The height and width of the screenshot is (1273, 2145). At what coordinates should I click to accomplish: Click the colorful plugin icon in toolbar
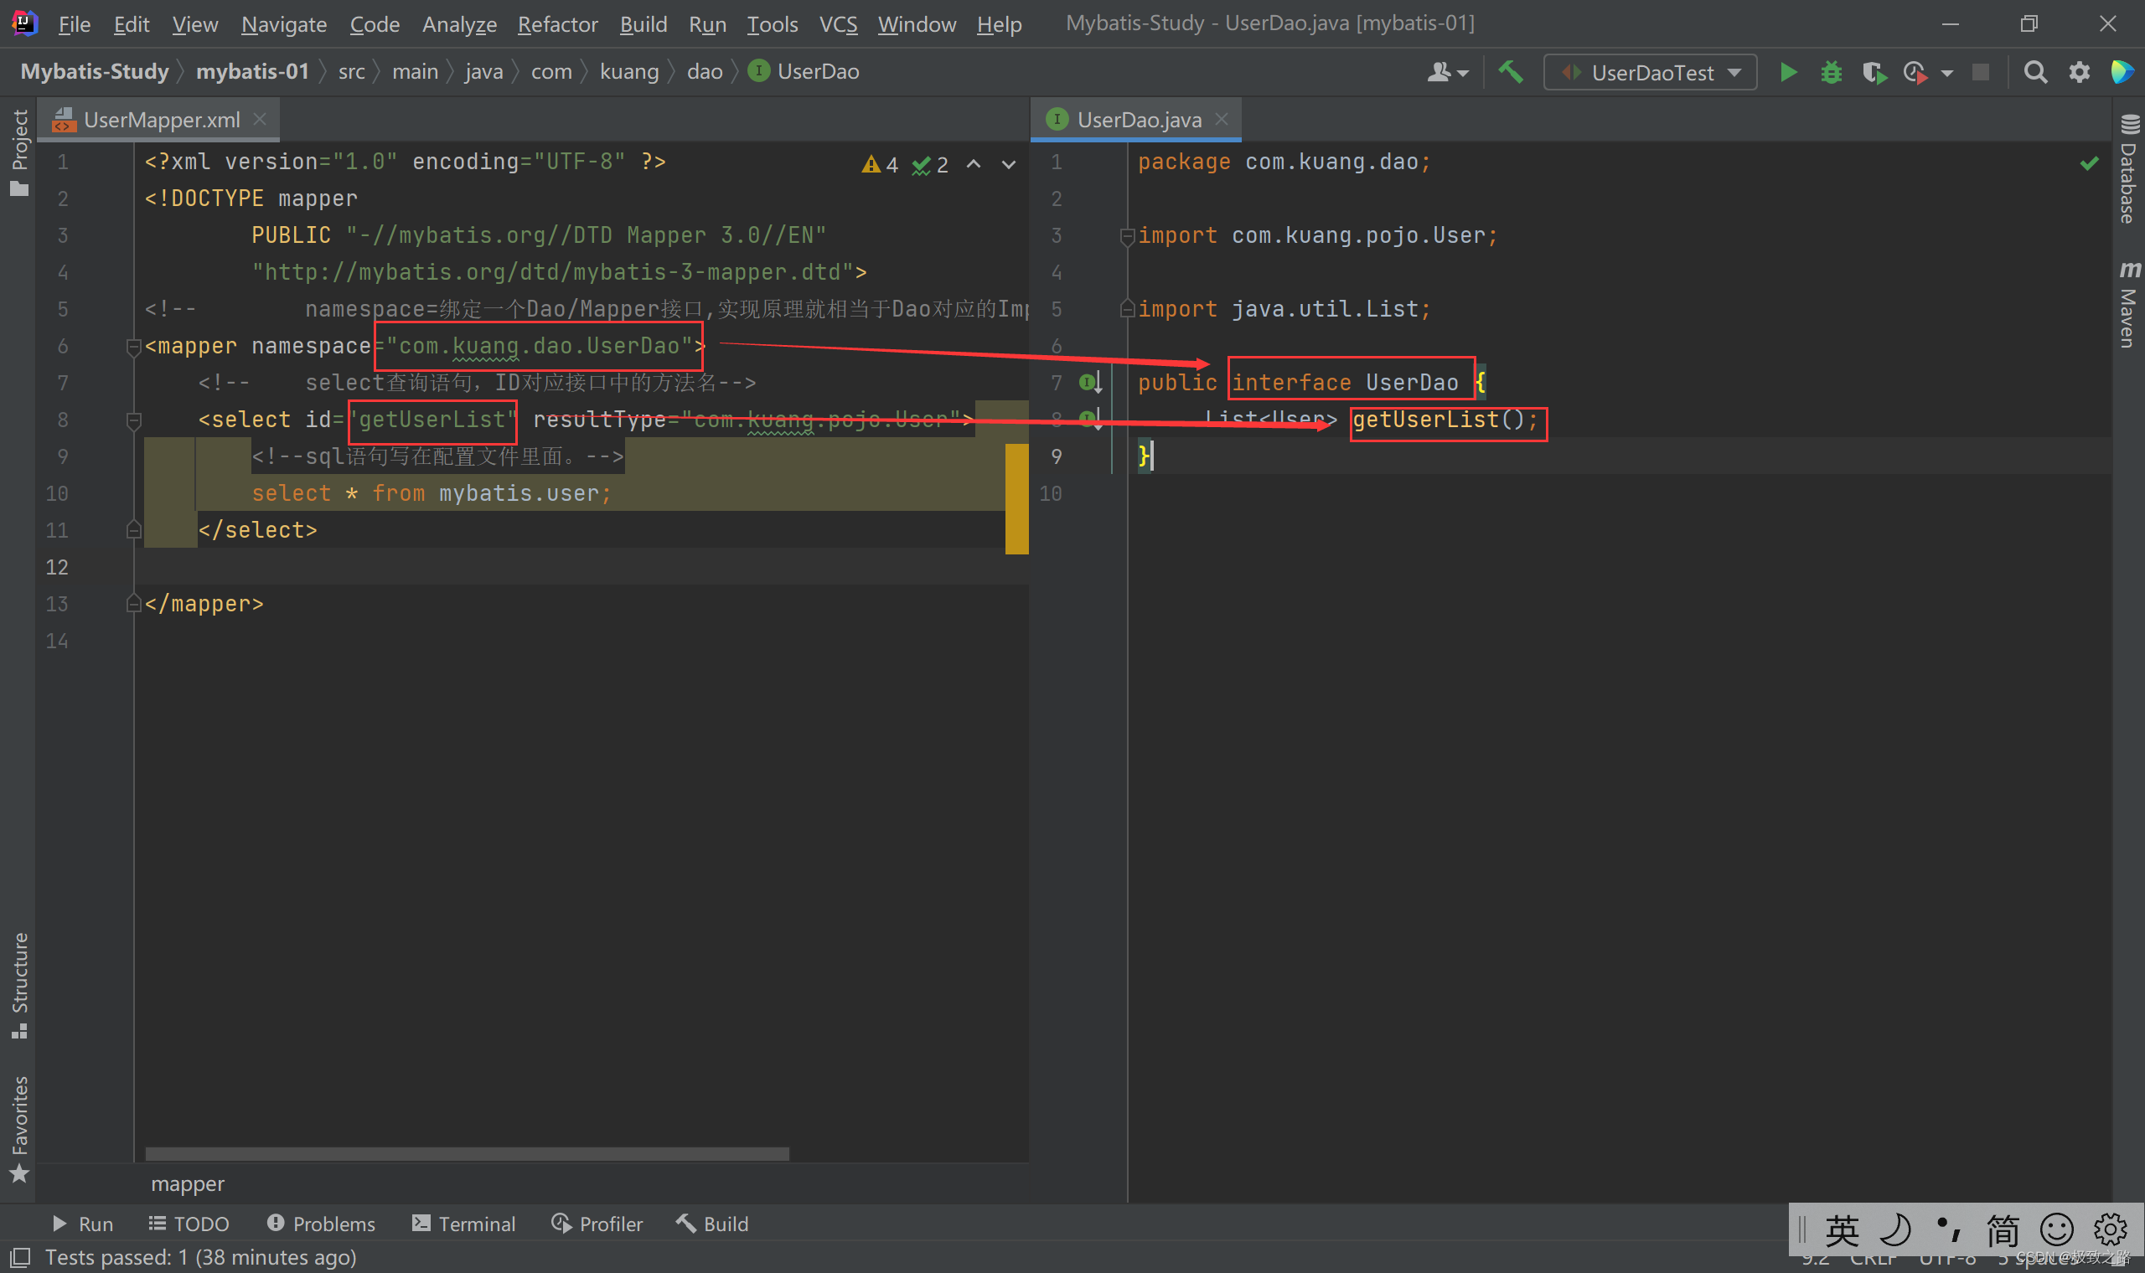tap(2122, 72)
